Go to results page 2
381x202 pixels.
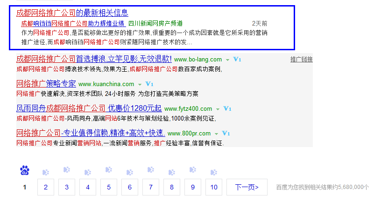46,187
